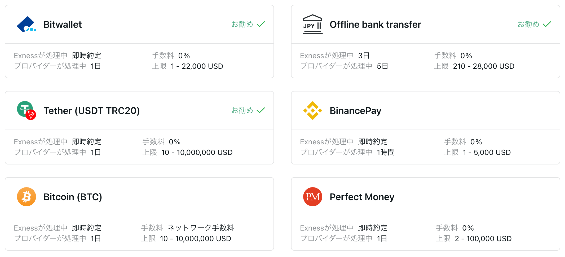
Task: Click the 0% fee value on Bitwallet
Action: pos(184,56)
